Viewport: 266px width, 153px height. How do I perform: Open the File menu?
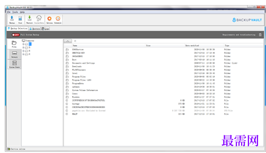pyautogui.click(x=9, y=12)
